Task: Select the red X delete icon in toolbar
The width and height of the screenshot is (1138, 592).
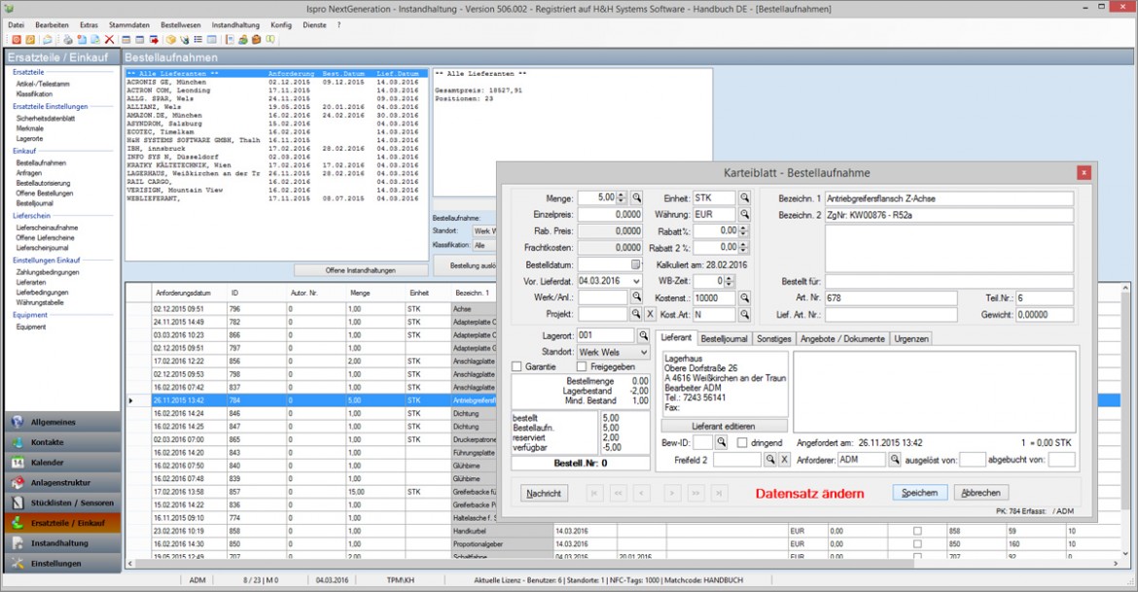Action: (110, 39)
